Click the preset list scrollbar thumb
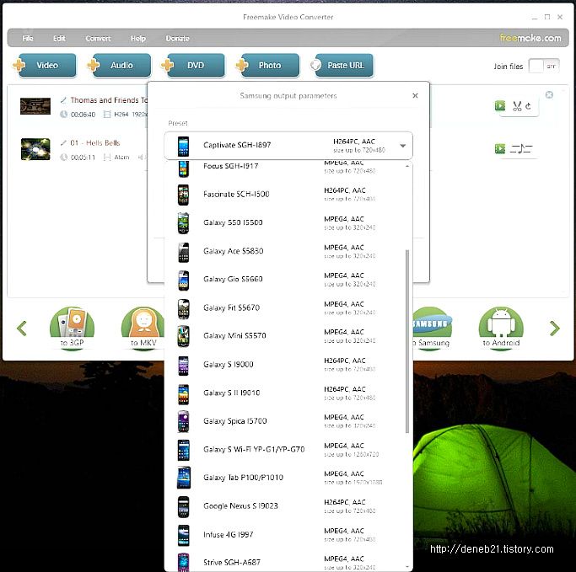Image resolution: width=576 pixels, height=572 pixels. pos(407,341)
